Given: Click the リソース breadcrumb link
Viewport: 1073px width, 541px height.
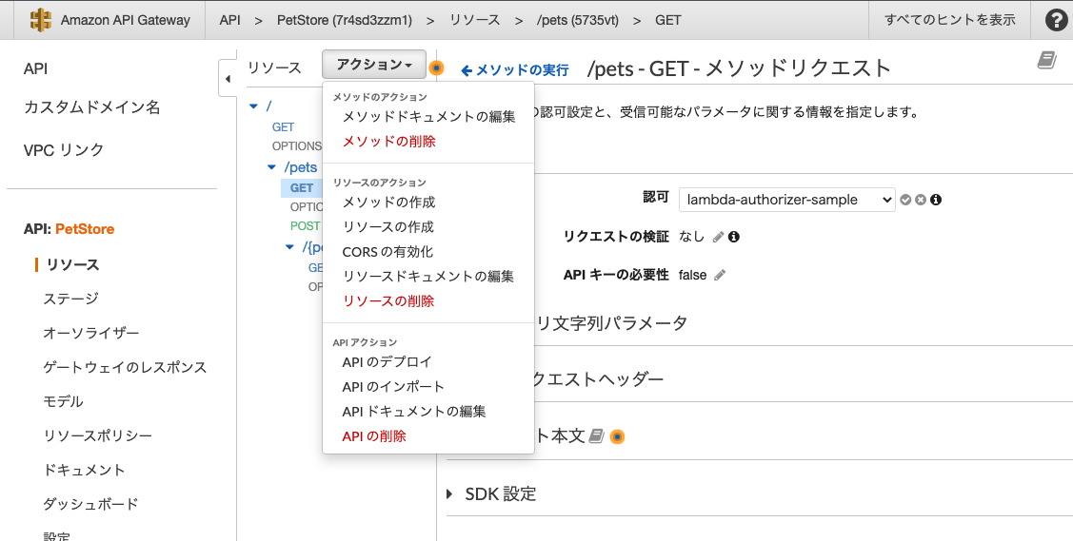Looking at the screenshot, I should click(475, 20).
